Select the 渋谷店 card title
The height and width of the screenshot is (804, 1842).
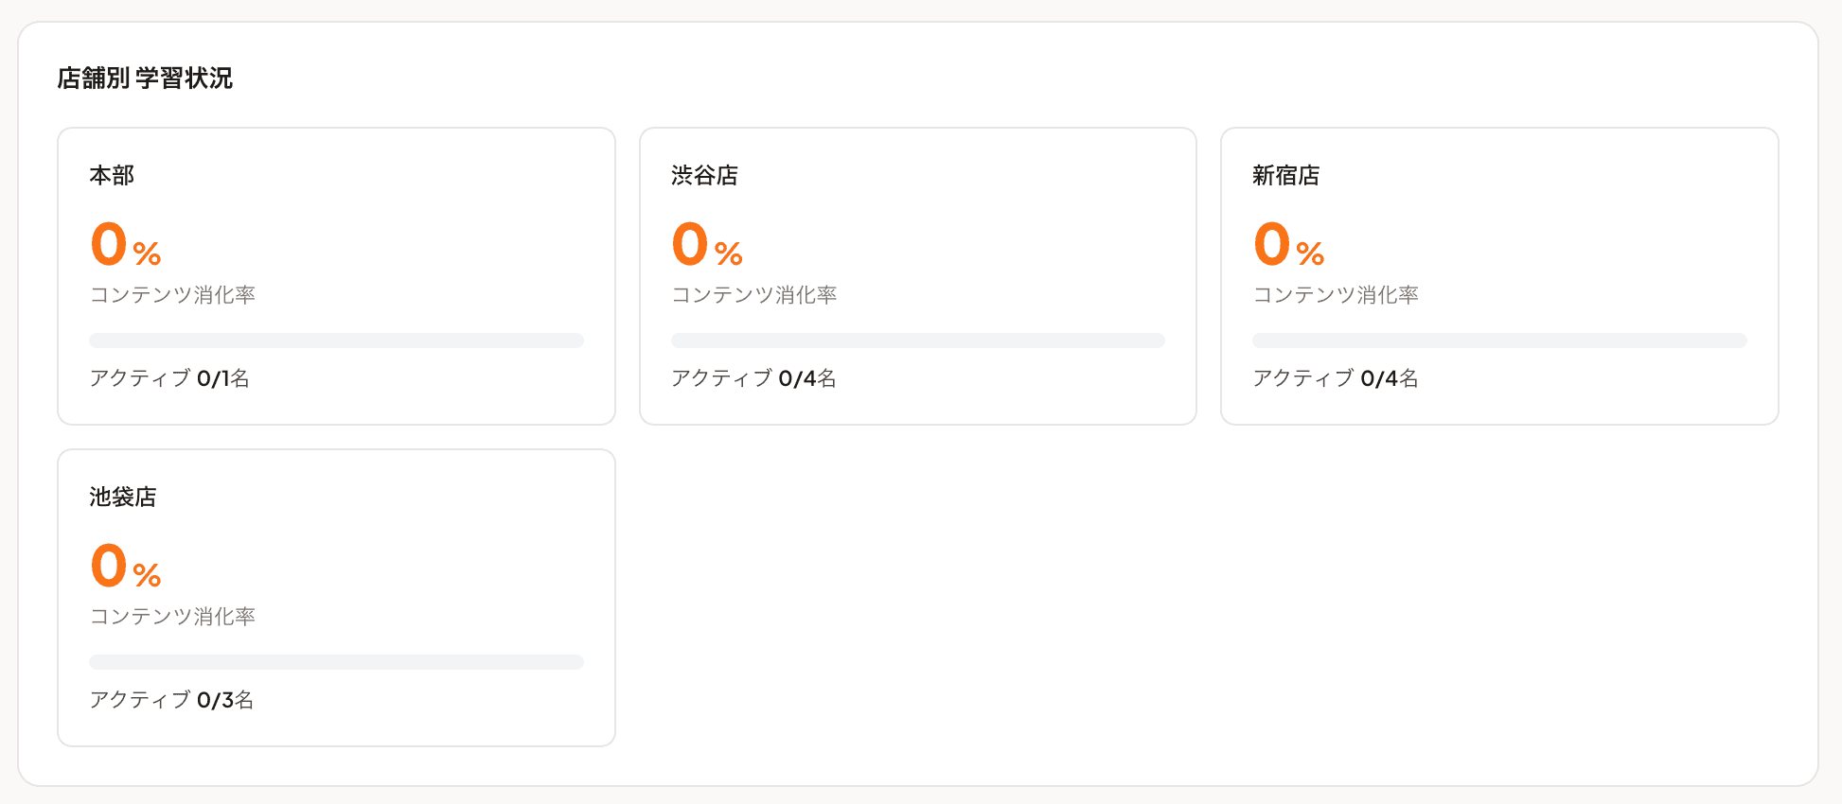[x=705, y=175]
